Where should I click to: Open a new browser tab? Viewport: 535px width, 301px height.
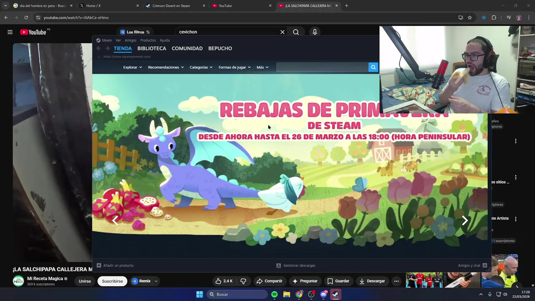click(346, 6)
